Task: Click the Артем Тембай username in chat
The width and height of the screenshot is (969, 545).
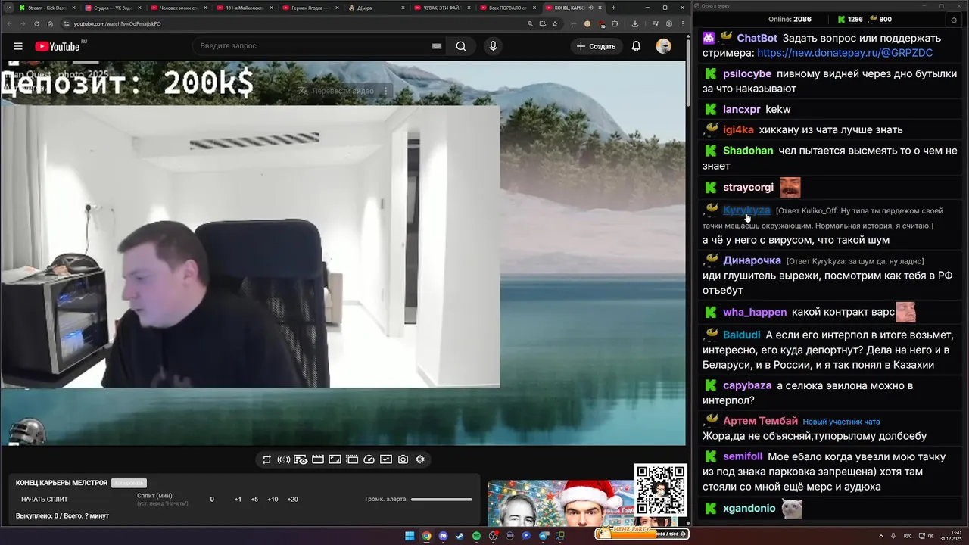Action: 760,421
